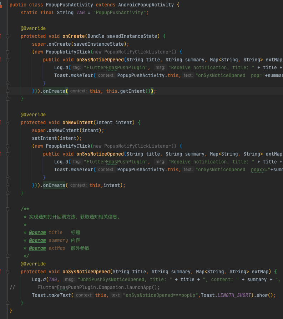Screen dimensions: 283x319
Task: Click the getIntent() call after this.
Action: click(x=135, y=91)
